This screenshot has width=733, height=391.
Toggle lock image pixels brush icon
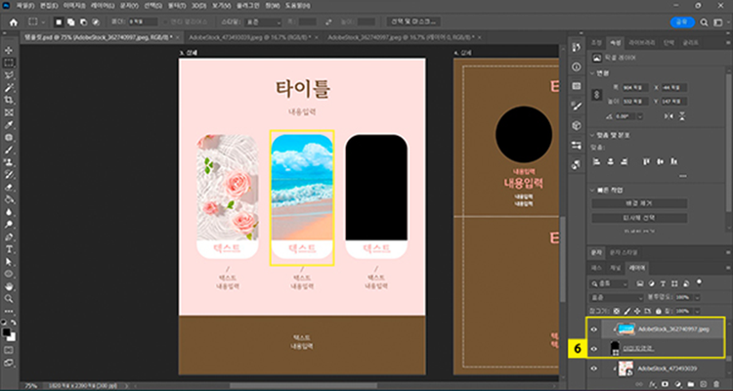pyautogui.click(x=626, y=311)
